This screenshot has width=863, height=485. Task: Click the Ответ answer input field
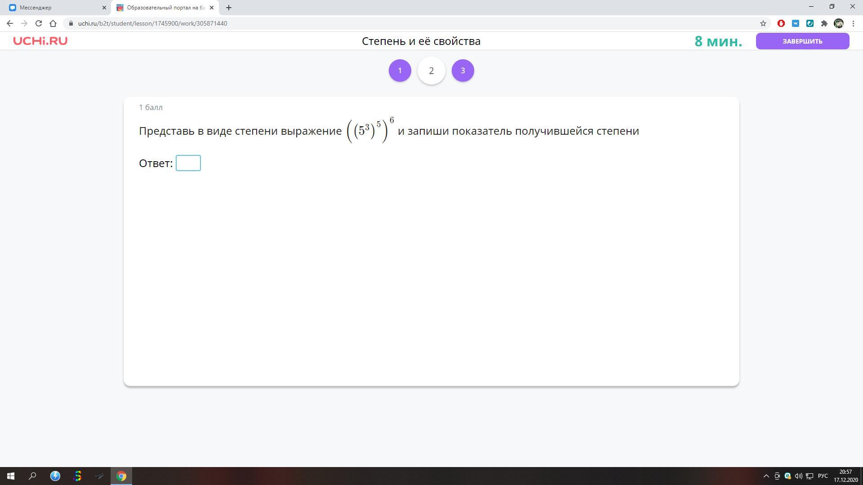[188, 163]
